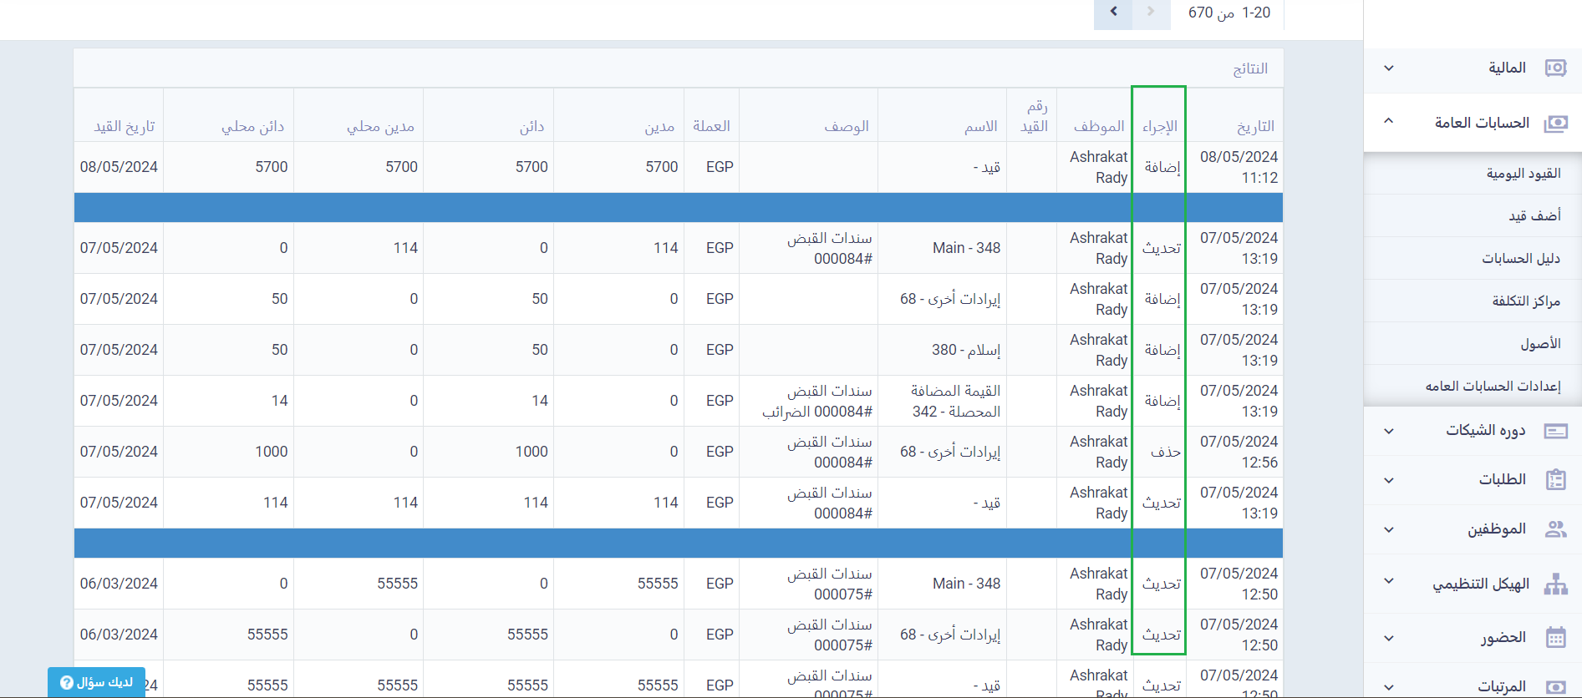Open إعدادات الحسابات العامة settings link
The image size is (1582, 698).
(1493, 387)
